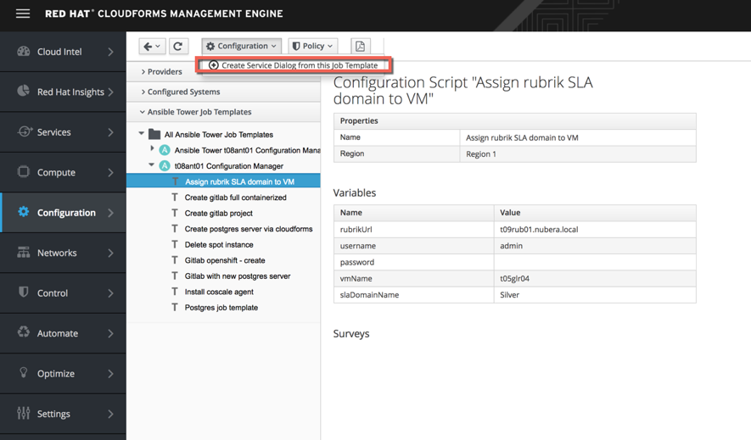Open the Compute menu
Screen dimensions: 751x440
[63, 172]
